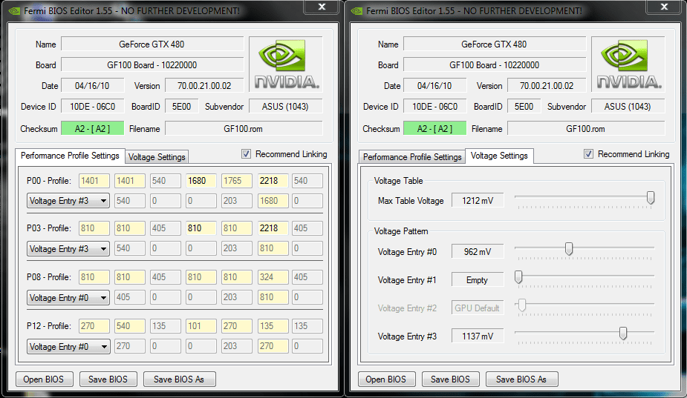
Task: Click right window title bar app icon
Action: [356, 11]
